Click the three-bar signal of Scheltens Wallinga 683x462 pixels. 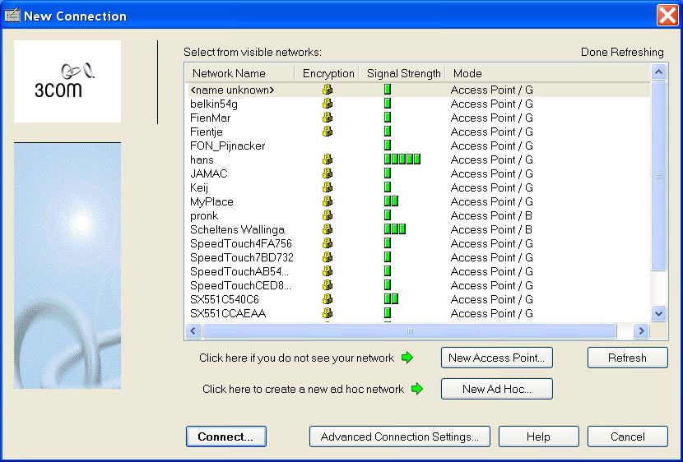[x=395, y=229]
